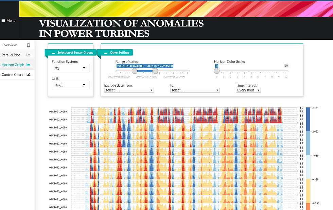Click the Range of dates label

coord(127,62)
